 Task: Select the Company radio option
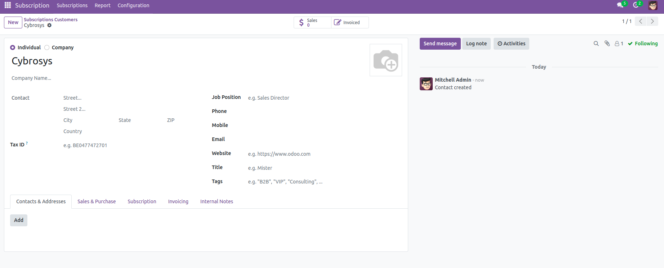pos(47,47)
